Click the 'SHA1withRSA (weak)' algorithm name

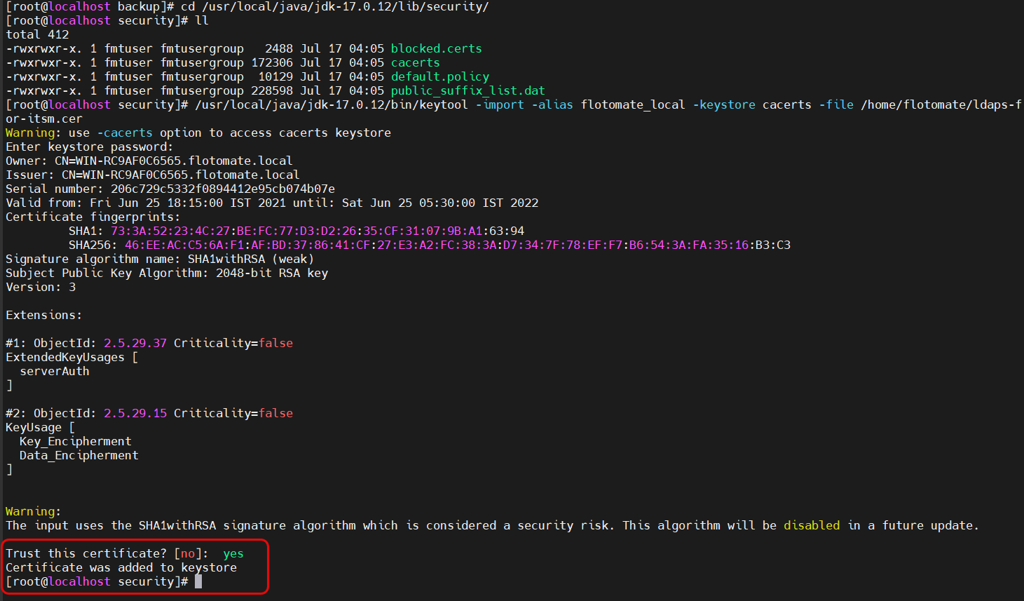point(250,259)
